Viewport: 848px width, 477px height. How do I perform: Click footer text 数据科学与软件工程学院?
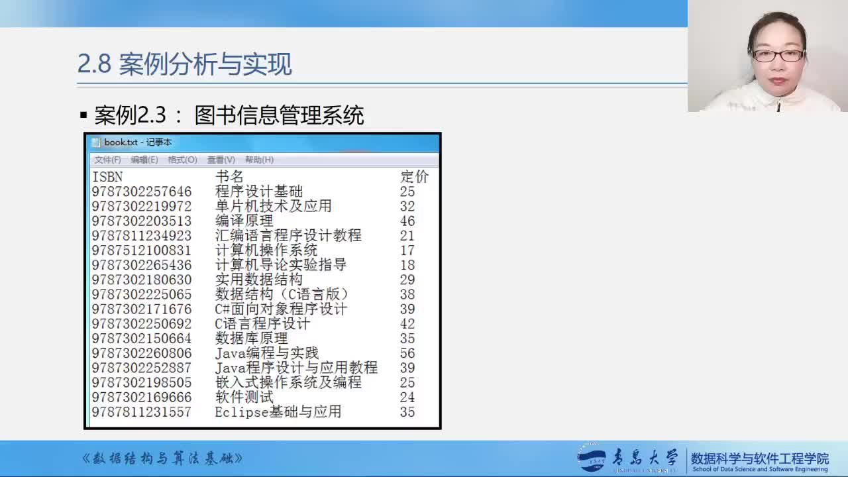click(760, 458)
